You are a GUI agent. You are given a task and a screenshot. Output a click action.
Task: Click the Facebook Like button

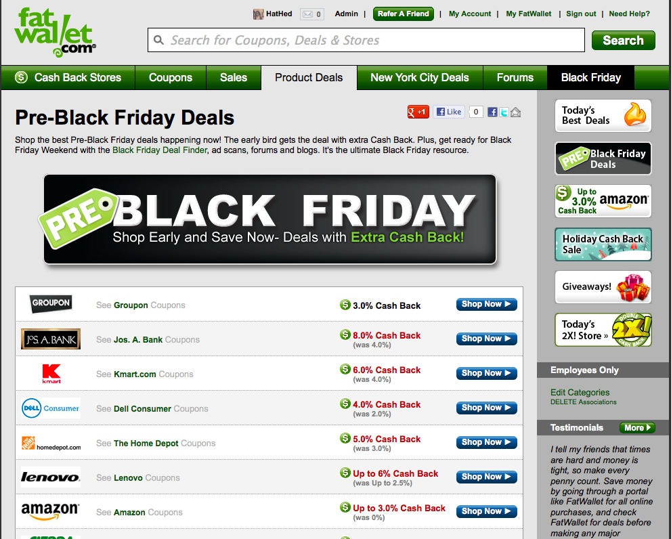tap(448, 112)
